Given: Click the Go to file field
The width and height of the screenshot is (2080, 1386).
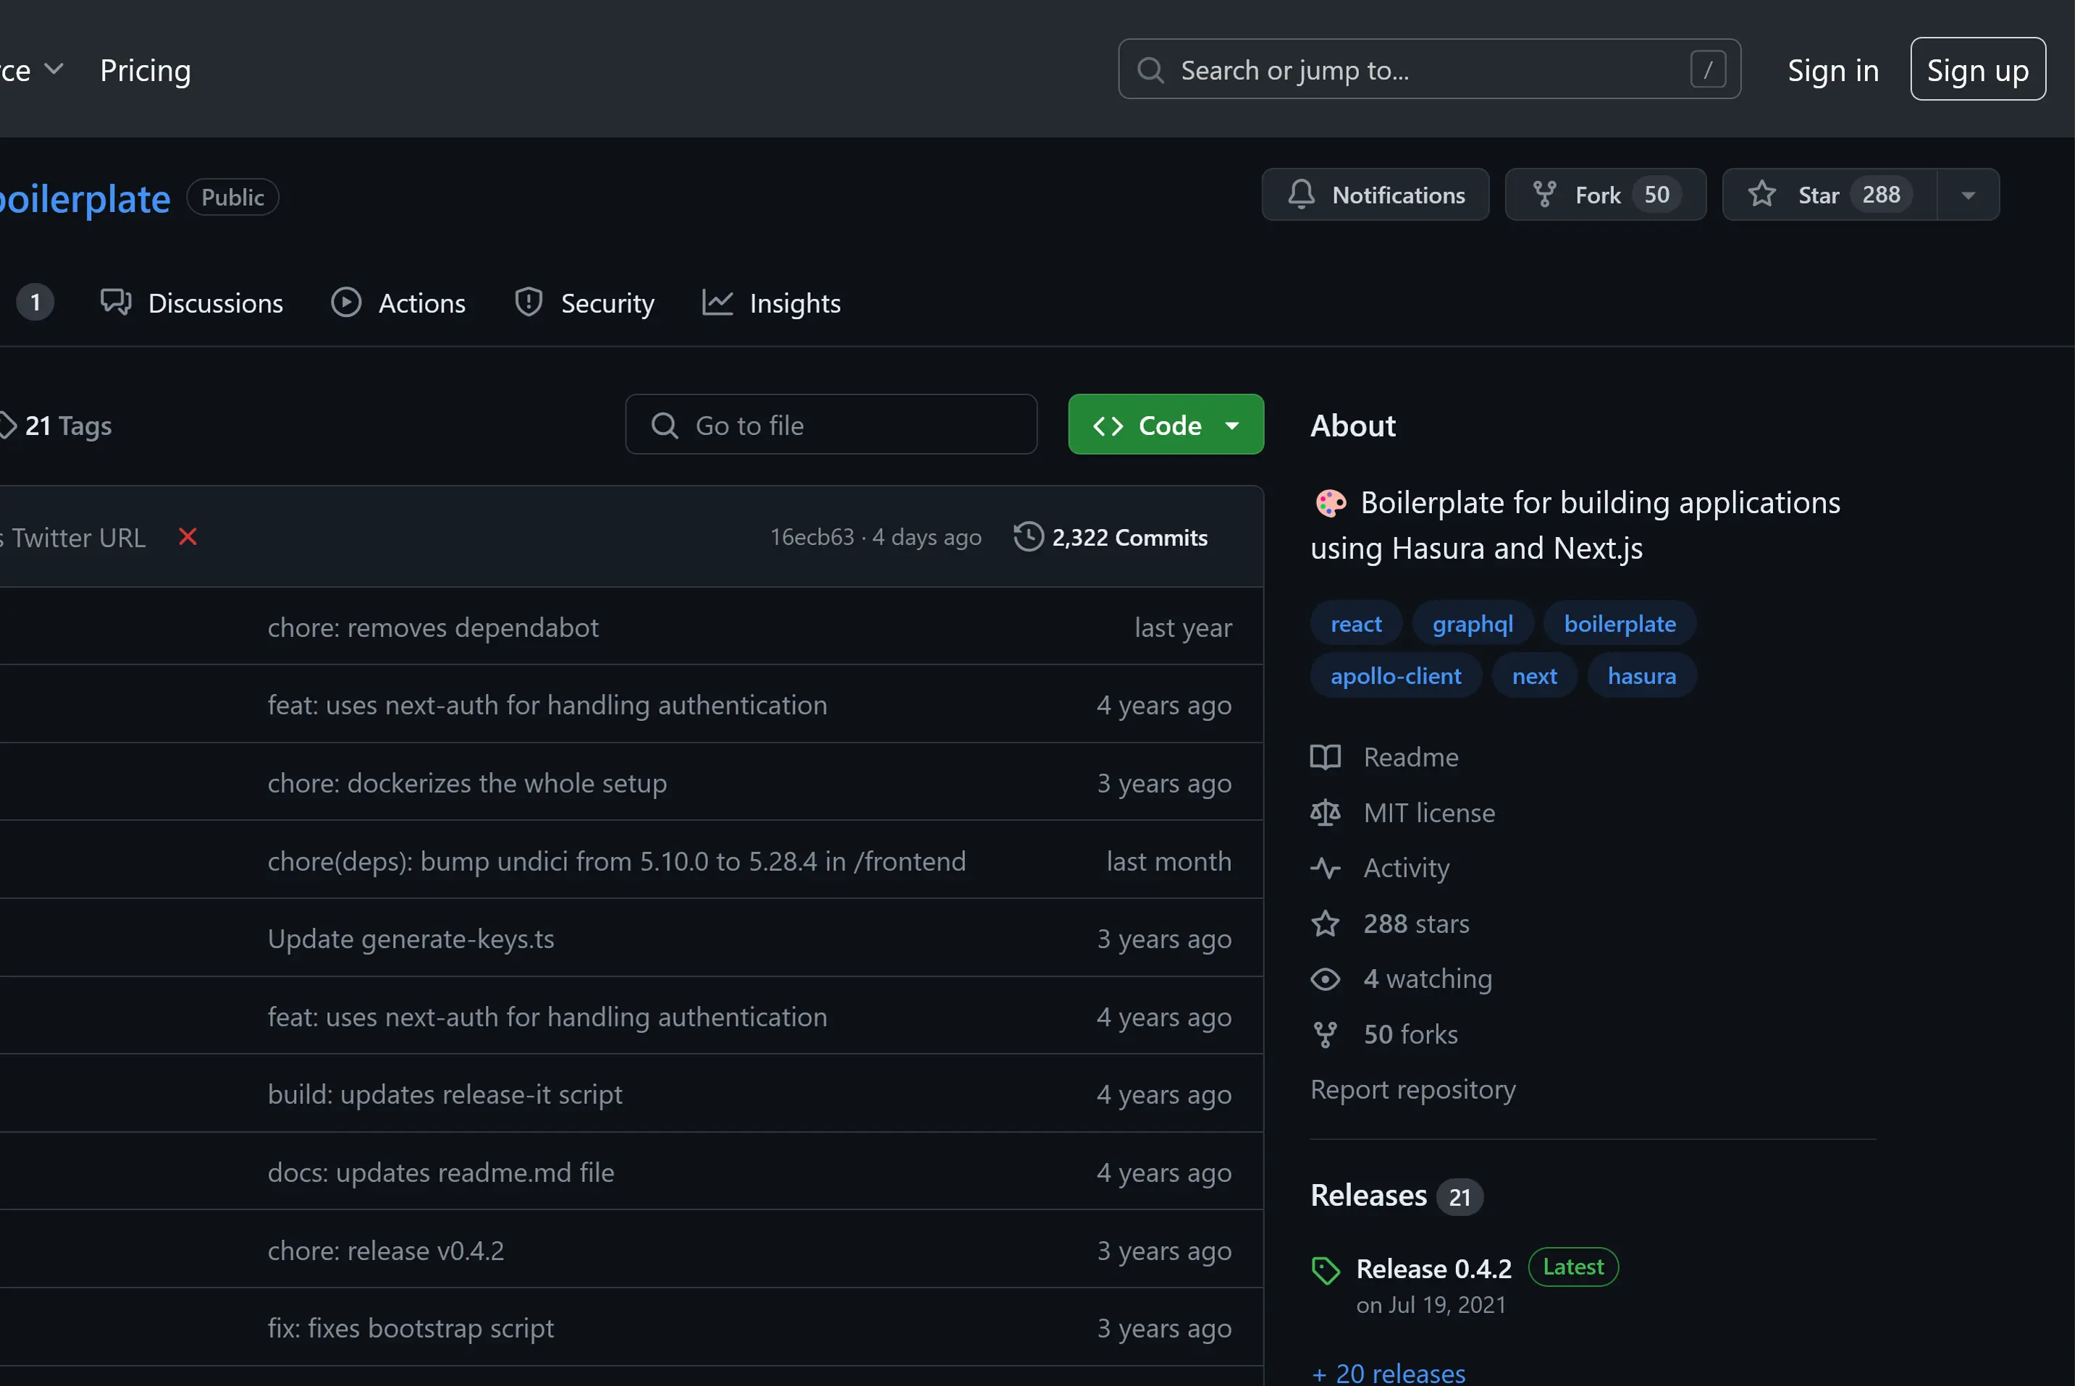Looking at the screenshot, I should [831, 425].
